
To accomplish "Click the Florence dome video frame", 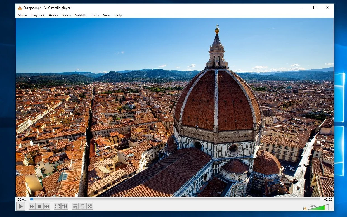I will coord(175,107).
